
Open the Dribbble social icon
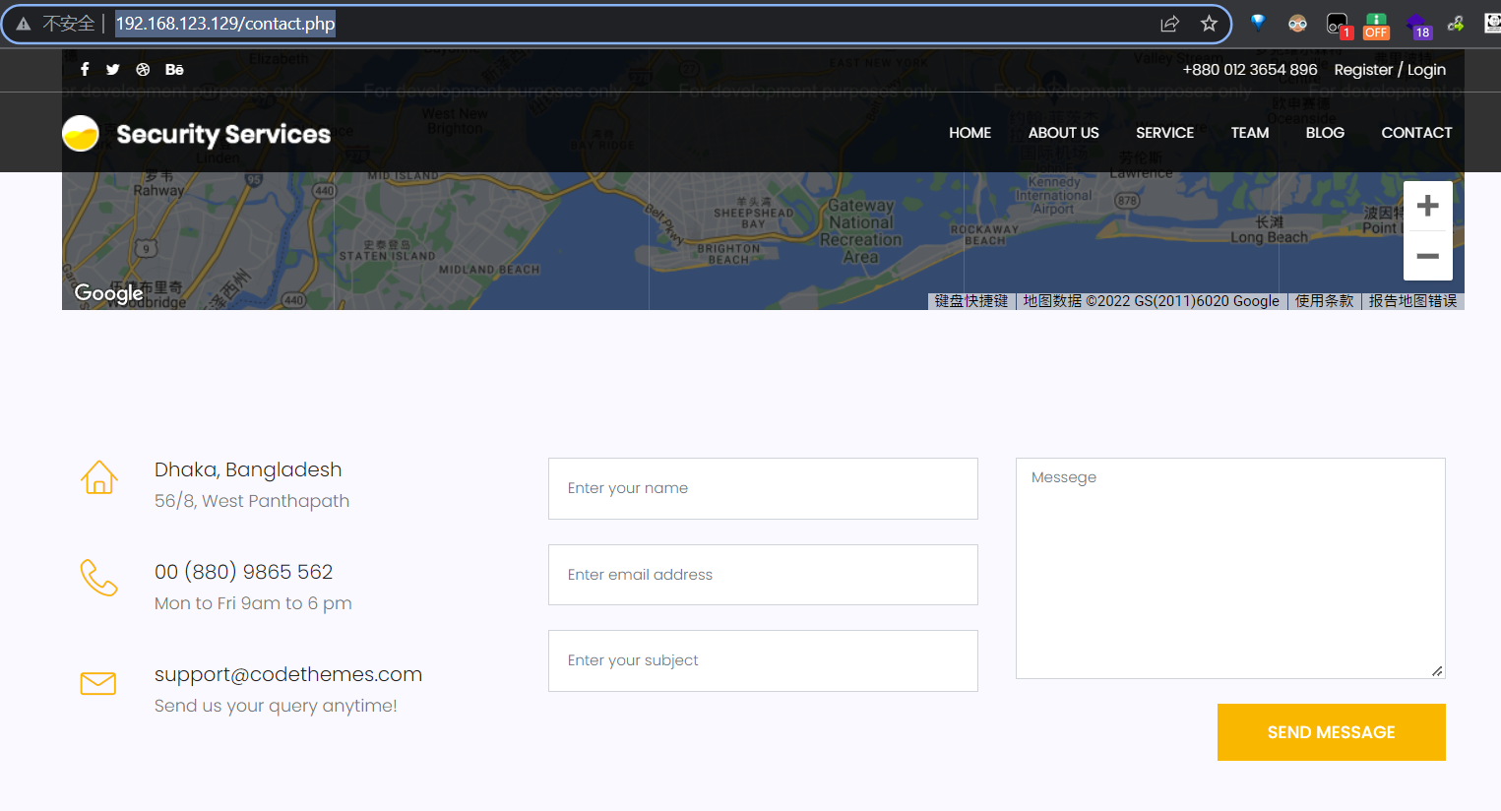coord(143,70)
